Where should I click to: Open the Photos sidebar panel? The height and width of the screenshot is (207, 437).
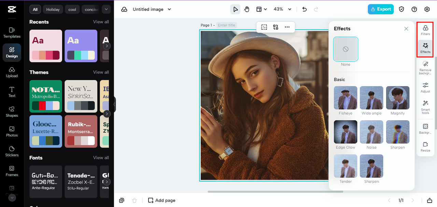(12, 131)
